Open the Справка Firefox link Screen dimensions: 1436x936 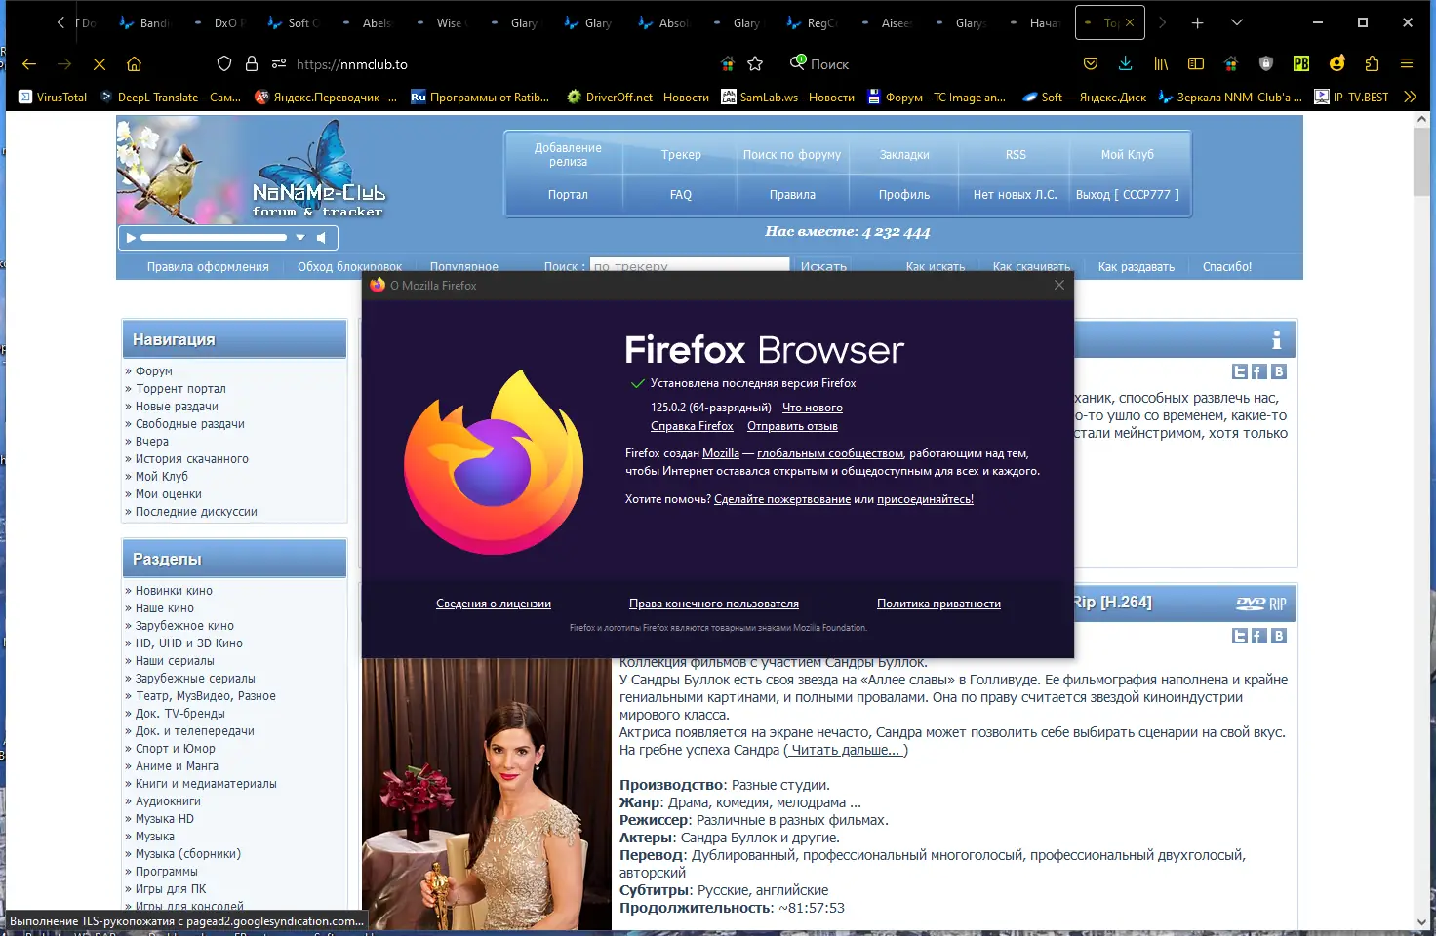[692, 426]
